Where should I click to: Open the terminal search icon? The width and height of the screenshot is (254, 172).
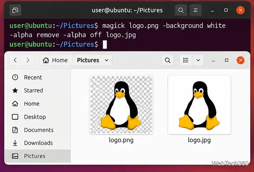181,10
